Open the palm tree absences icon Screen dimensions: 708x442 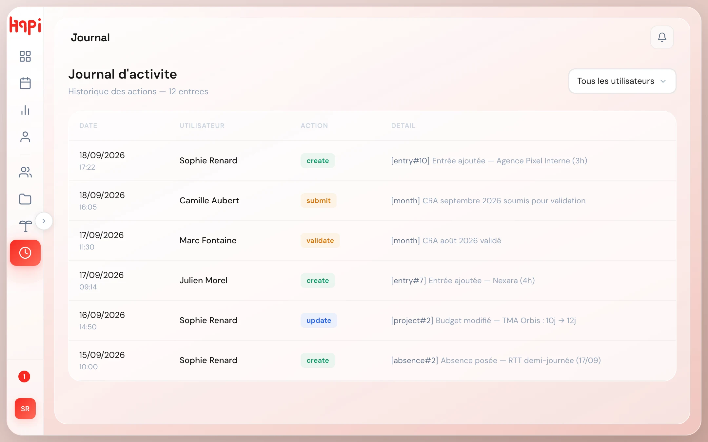tap(25, 226)
